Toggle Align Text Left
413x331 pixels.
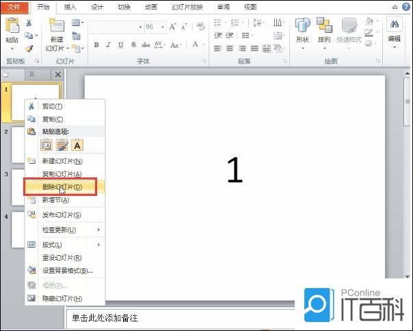click(x=217, y=48)
